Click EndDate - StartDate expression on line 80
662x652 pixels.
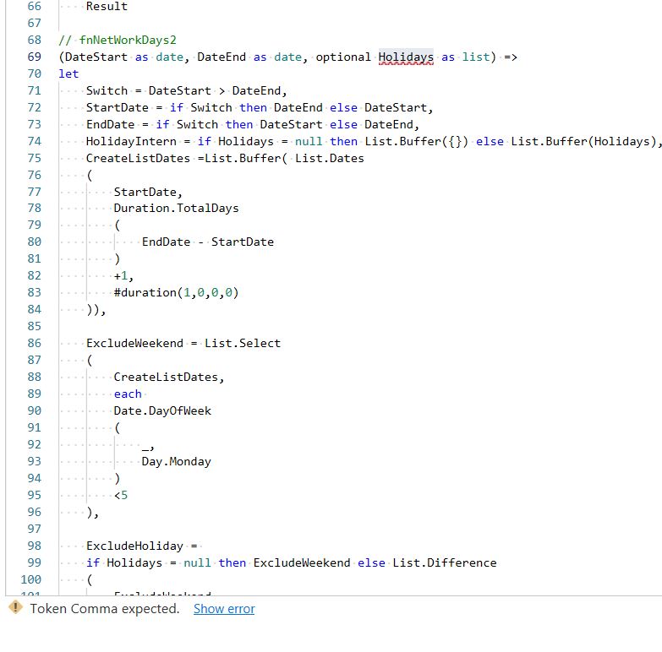click(208, 242)
